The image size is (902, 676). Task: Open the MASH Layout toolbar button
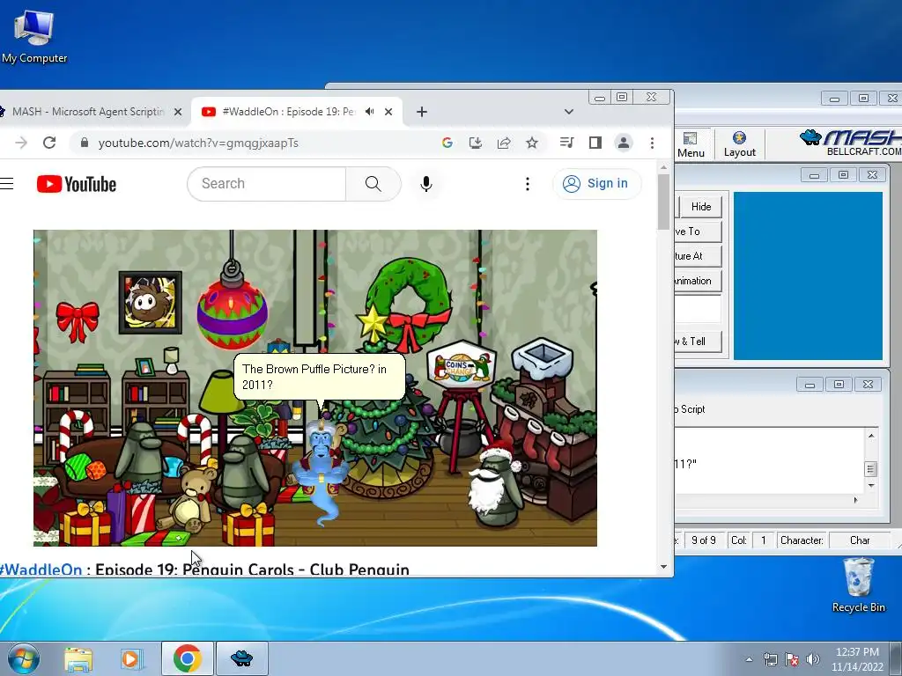[739, 144]
